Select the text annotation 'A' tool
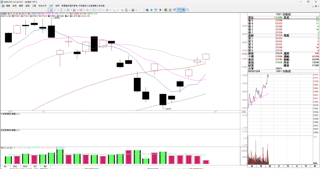This screenshot has width=320, height=169. click(107, 10)
